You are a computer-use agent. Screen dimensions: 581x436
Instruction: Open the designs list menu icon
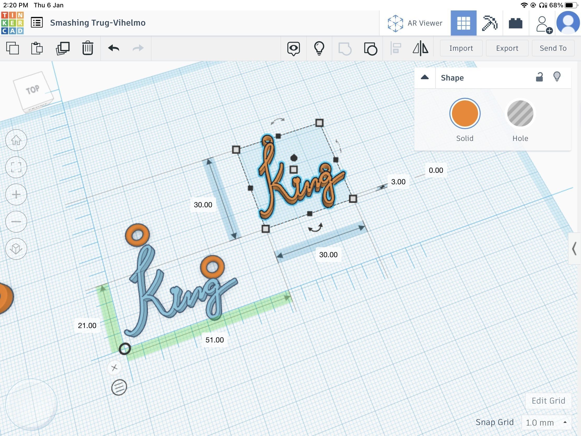click(37, 22)
